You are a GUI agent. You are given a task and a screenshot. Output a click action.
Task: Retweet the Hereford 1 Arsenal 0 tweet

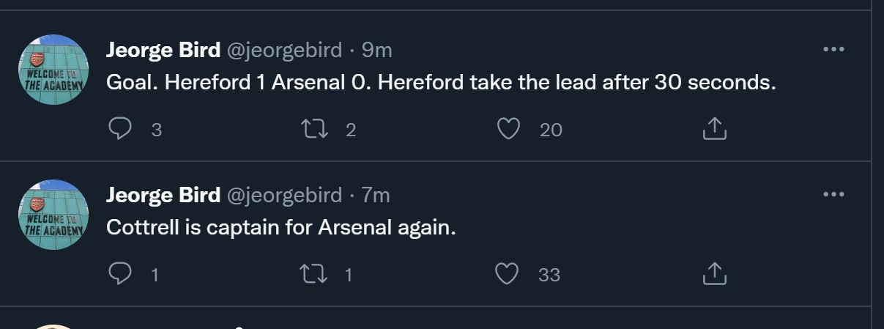coord(314,130)
